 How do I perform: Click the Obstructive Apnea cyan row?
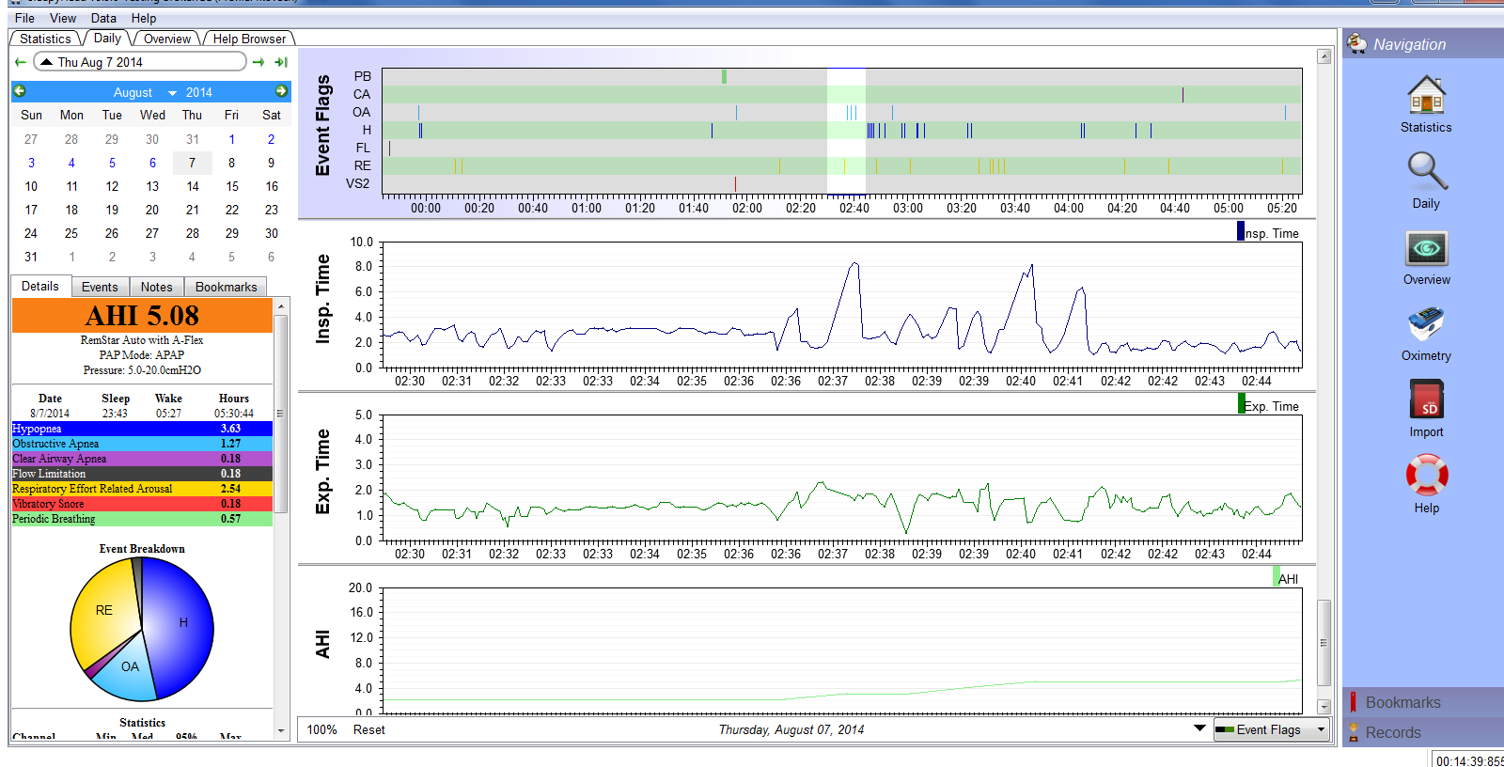[x=142, y=444]
